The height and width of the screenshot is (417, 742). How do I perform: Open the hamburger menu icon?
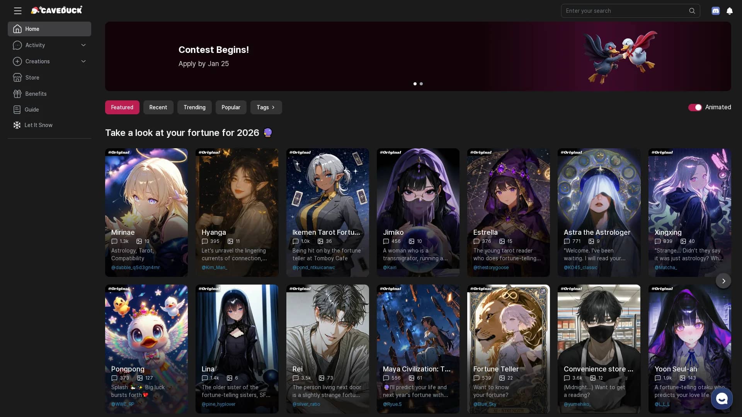pyautogui.click(x=17, y=11)
